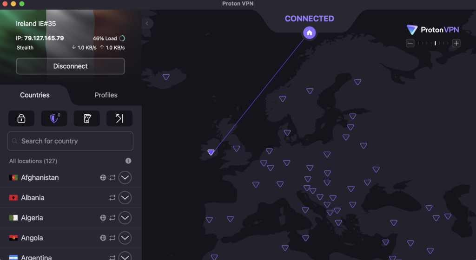Image resolution: width=476 pixels, height=260 pixels.
Task: Select the Finland server marker on map
Action: (357, 82)
